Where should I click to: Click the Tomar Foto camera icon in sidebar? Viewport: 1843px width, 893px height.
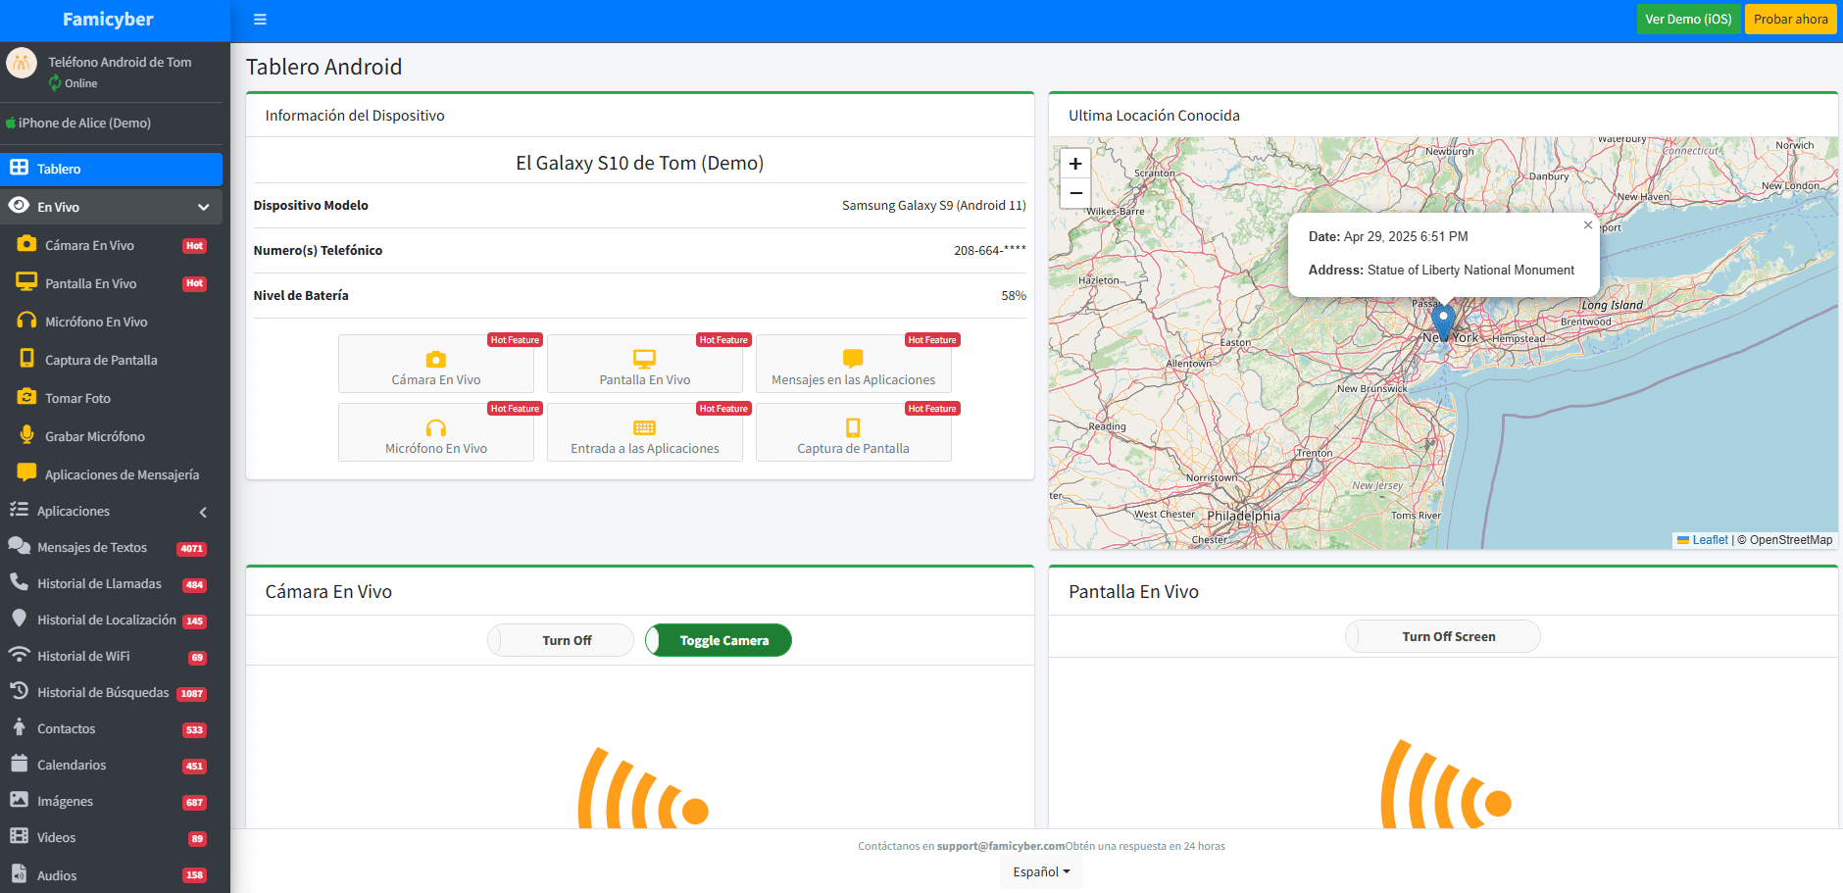[26, 397]
